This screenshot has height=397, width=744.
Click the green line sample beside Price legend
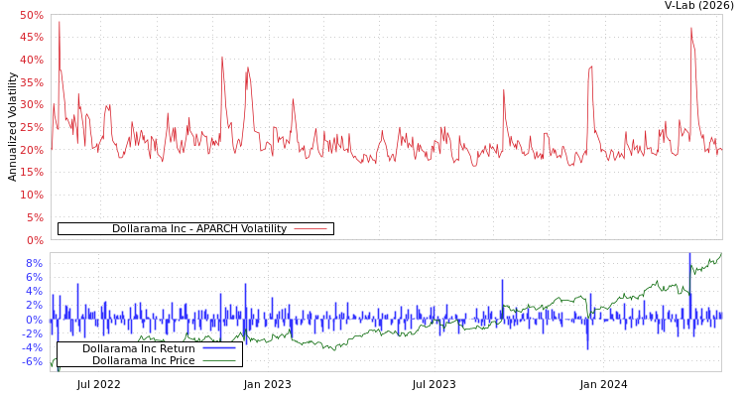tap(218, 360)
